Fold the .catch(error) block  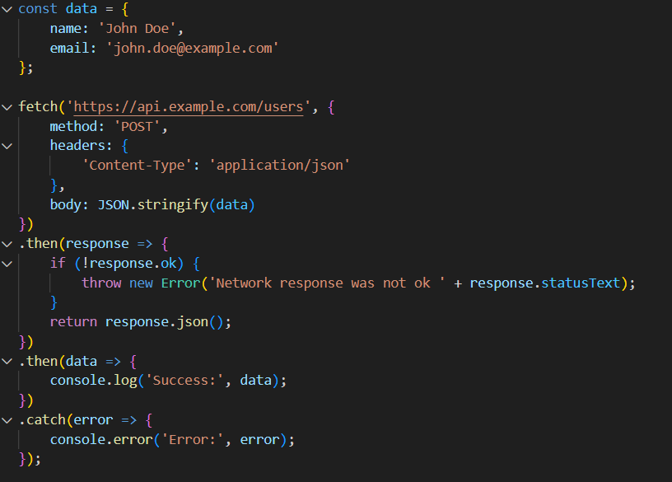pyautogui.click(x=7, y=420)
